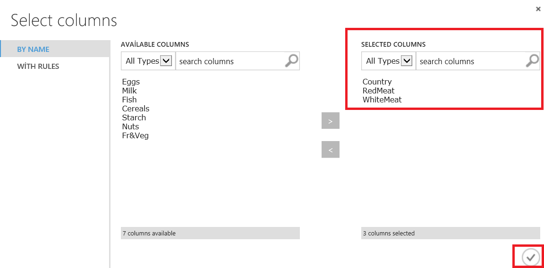544x268 pixels.
Task: Select the Fr&Veg column
Action: coord(135,135)
